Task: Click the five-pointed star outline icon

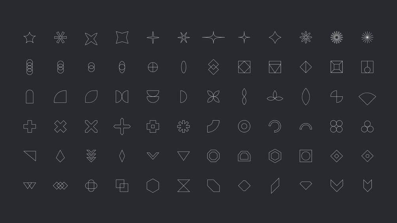Action: (30, 37)
